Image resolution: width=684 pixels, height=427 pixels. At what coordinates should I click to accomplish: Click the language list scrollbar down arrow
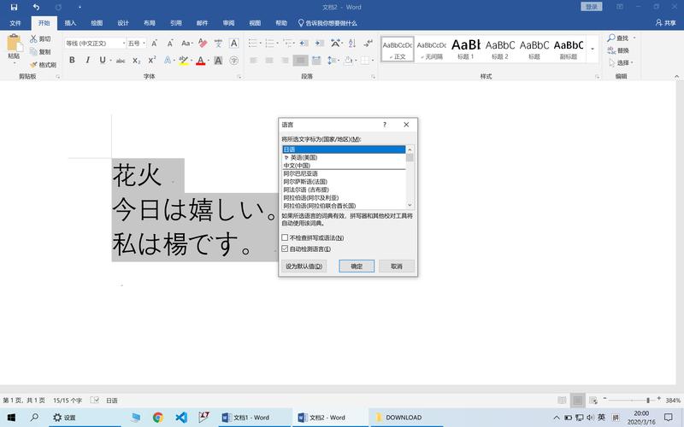point(410,205)
